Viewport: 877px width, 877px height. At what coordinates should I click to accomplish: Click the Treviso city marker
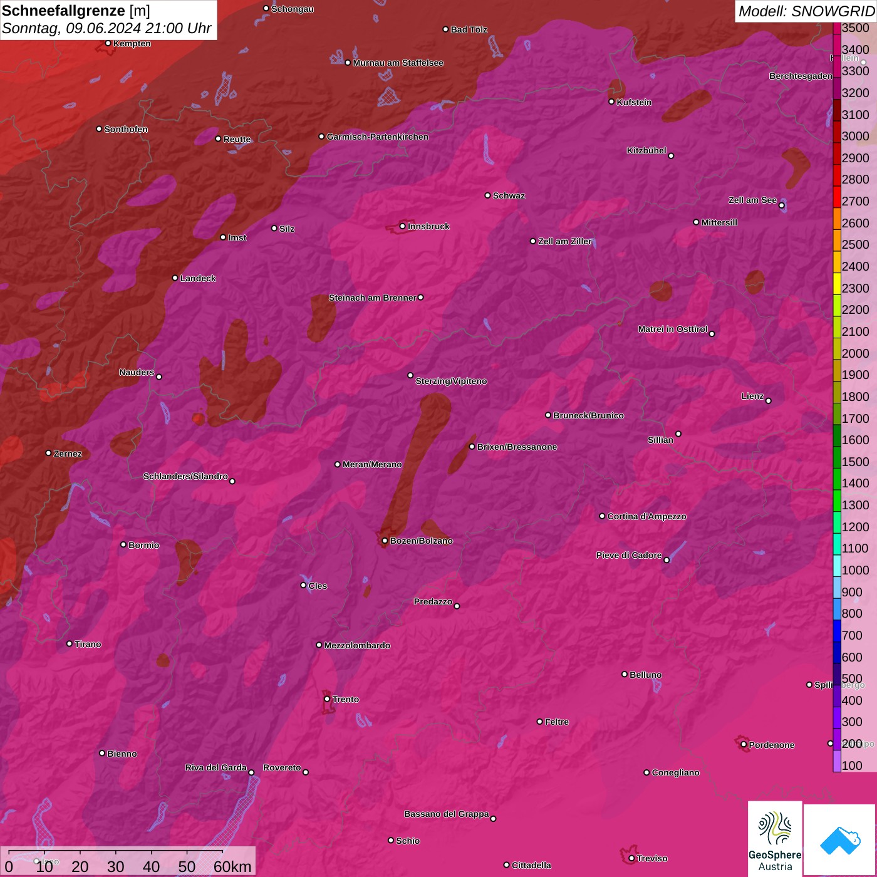pos(631,858)
